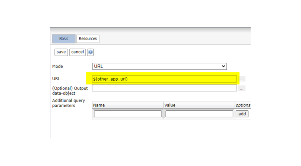Select the Value column header
Screen dimensions: 301x166
click(x=199, y=105)
